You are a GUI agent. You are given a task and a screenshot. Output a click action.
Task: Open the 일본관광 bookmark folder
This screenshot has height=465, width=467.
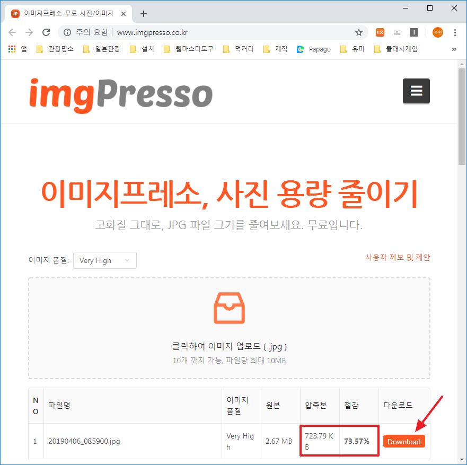tap(102, 49)
